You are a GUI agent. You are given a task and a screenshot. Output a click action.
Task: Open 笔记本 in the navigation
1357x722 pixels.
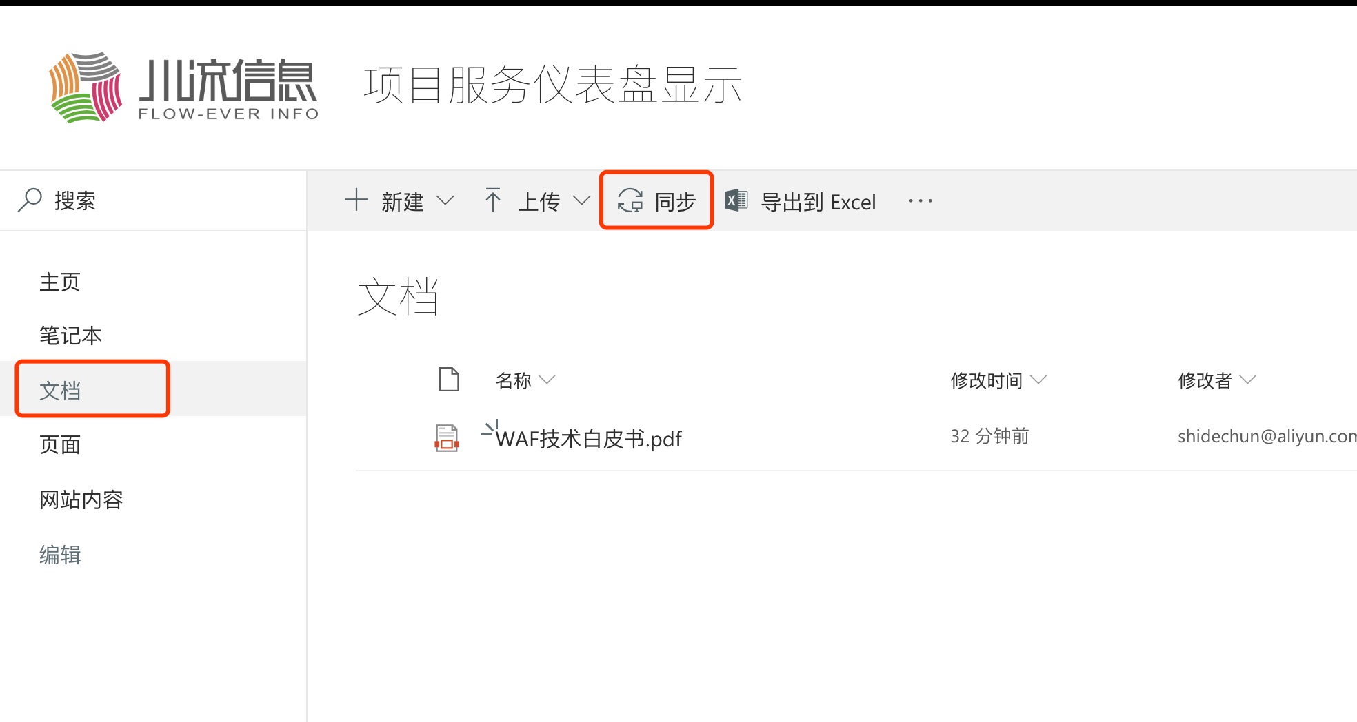[x=70, y=336]
